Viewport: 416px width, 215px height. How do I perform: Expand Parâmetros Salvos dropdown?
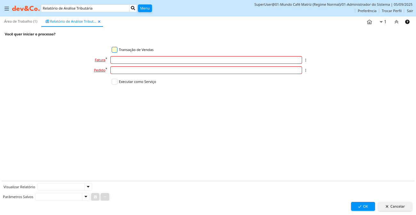tap(85, 197)
